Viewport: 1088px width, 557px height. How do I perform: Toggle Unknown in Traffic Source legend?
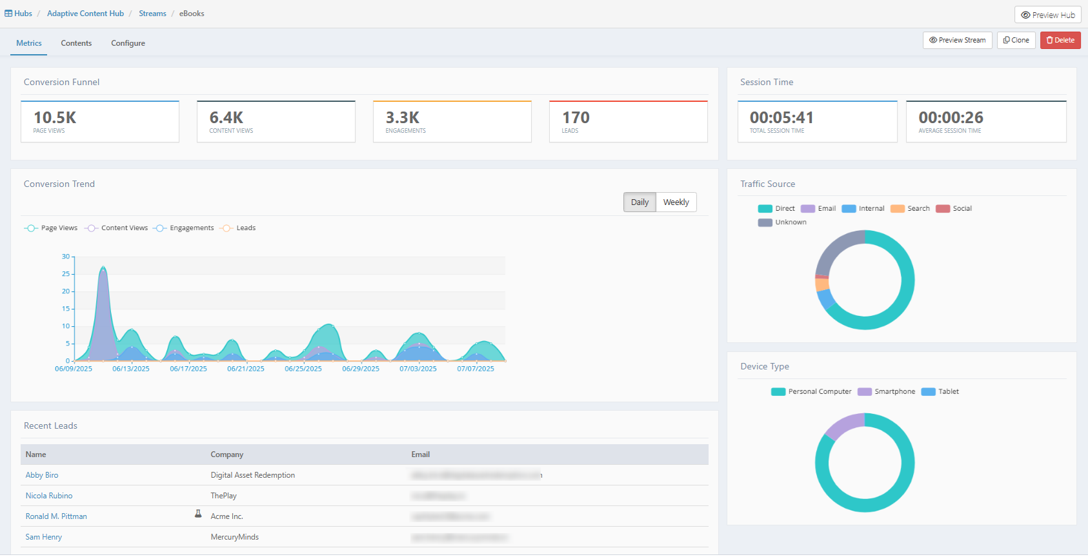pos(782,222)
